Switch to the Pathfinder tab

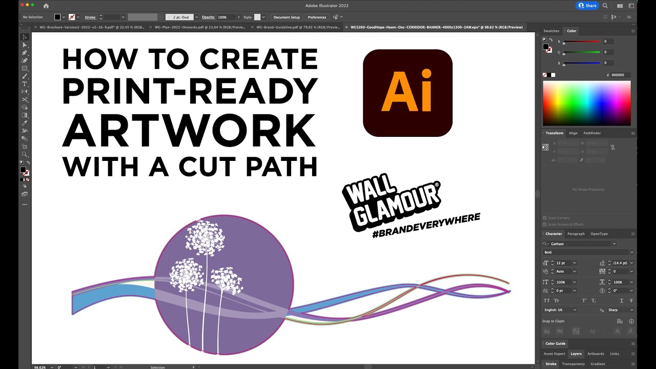point(592,133)
